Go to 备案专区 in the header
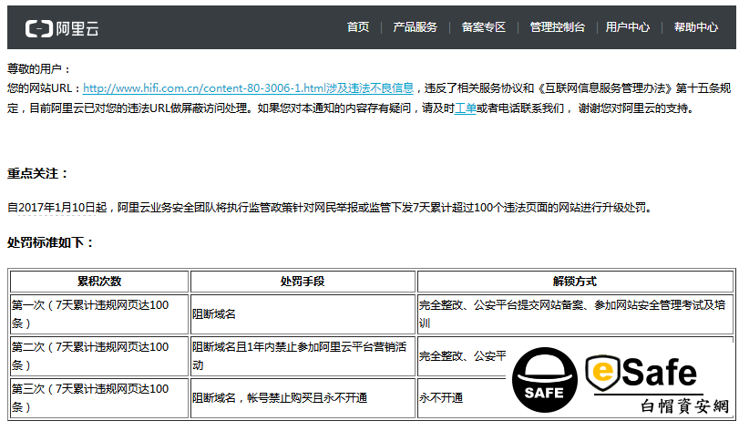The width and height of the screenshot is (739, 431). (484, 27)
